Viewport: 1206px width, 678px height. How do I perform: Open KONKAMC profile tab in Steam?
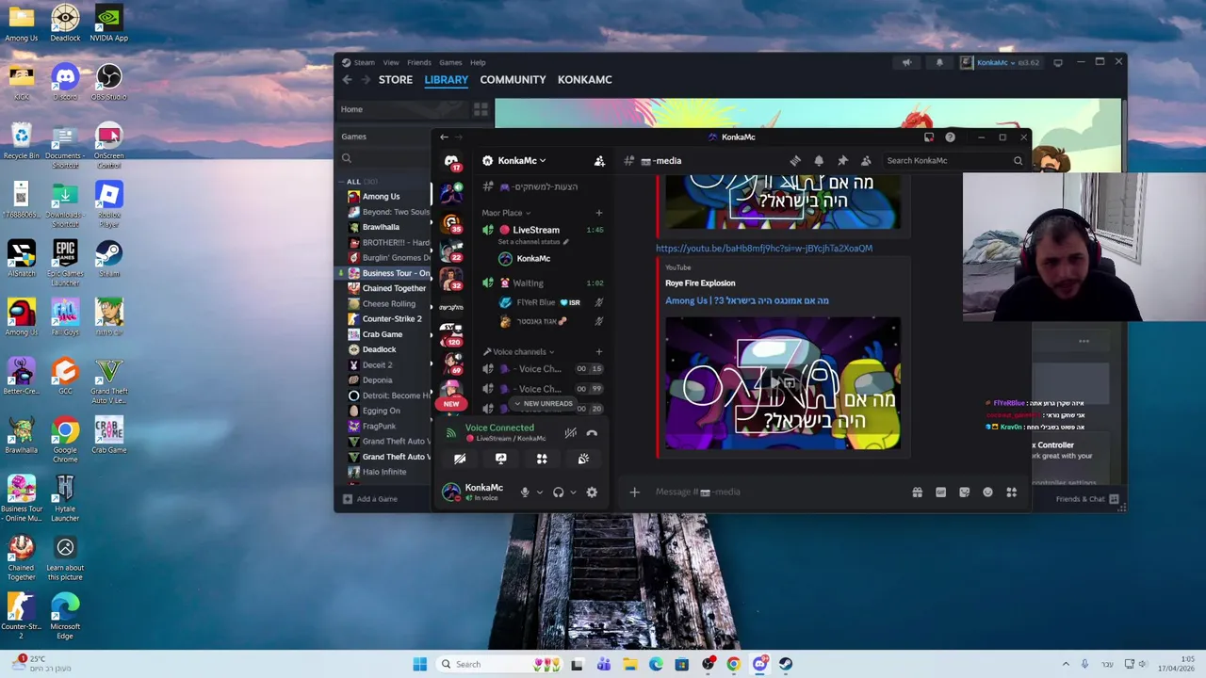pyautogui.click(x=584, y=80)
